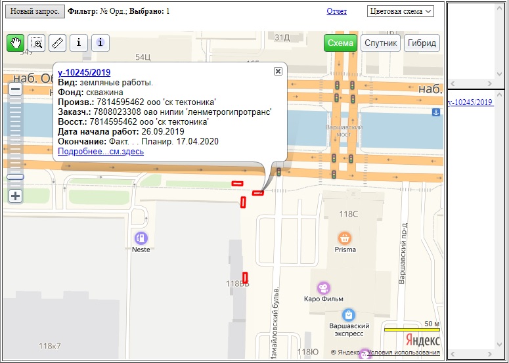The image size is (509, 363).
Task: Open the Отчет report link
Action: pyautogui.click(x=336, y=12)
